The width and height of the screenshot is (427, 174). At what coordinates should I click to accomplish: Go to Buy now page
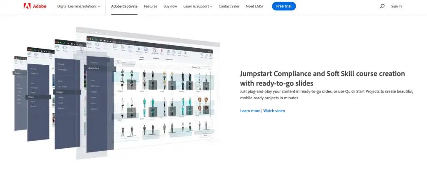click(x=170, y=6)
